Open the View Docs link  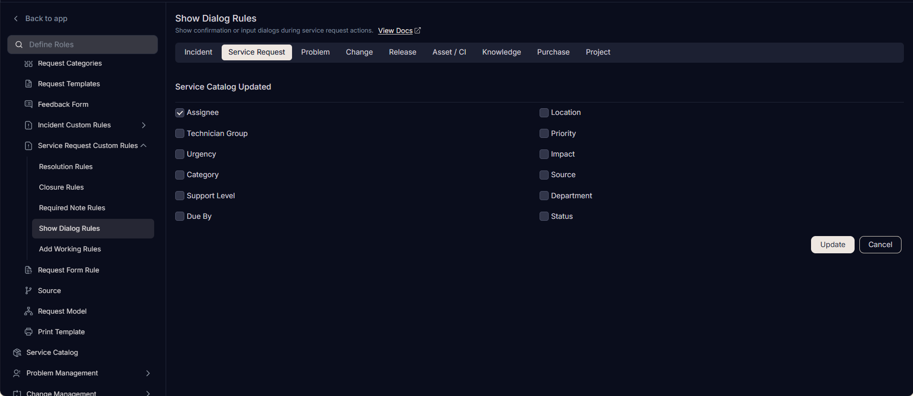pos(395,31)
